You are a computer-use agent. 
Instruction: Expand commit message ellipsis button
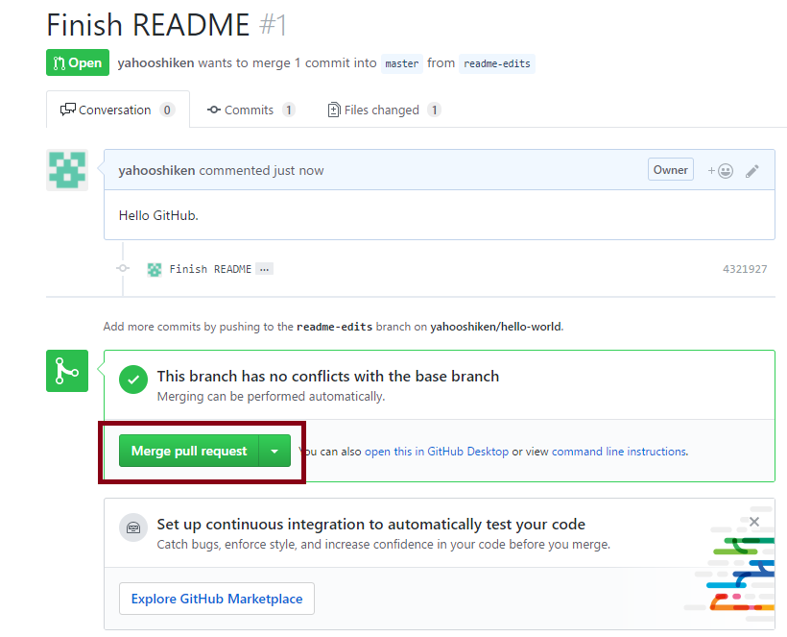coord(265,269)
